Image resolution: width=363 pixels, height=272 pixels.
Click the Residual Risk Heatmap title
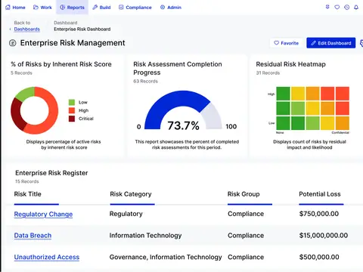[x=291, y=64]
